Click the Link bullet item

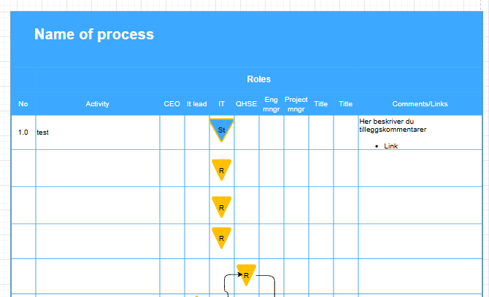click(390, 146)
